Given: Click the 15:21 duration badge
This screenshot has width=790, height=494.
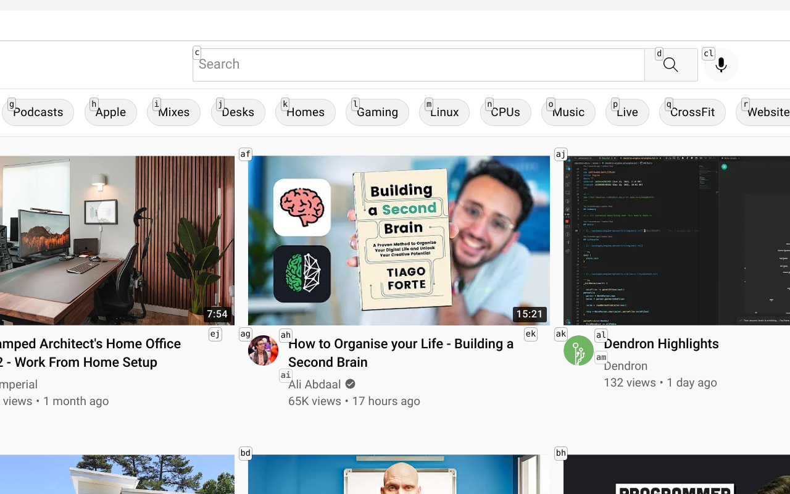Looking at the screenshot, I should (530, 314).
